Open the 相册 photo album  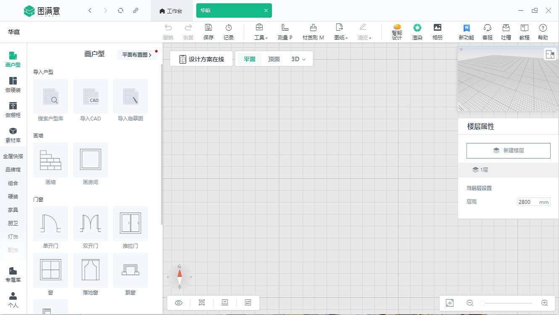(438, 32)
